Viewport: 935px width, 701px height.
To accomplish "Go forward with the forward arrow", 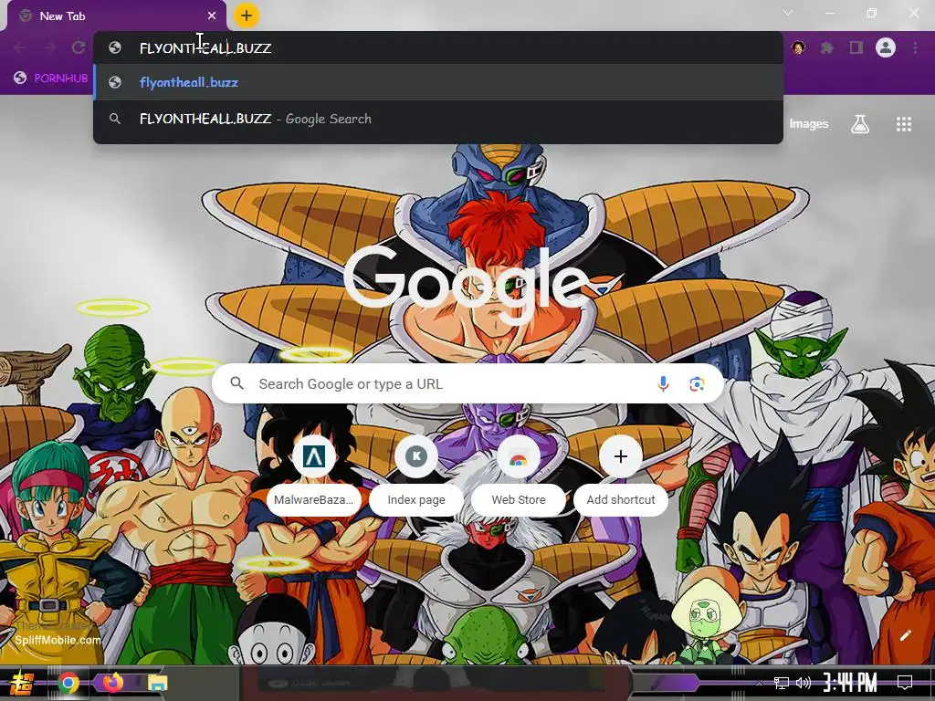I will point(49,47).
